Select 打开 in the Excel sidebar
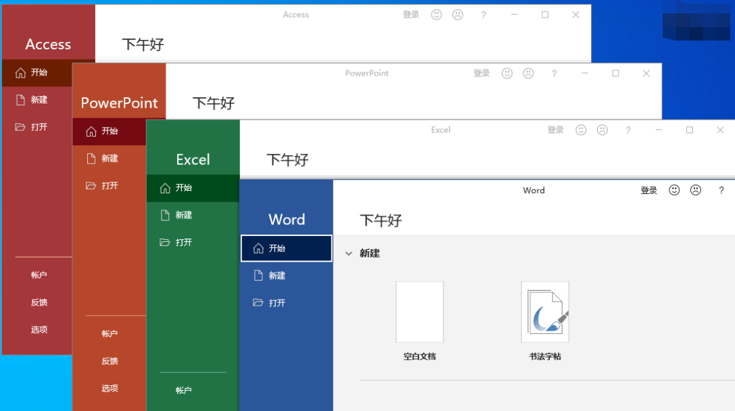Image resolution: width=735 pixels, height=411 pixels. click(183, 242)
